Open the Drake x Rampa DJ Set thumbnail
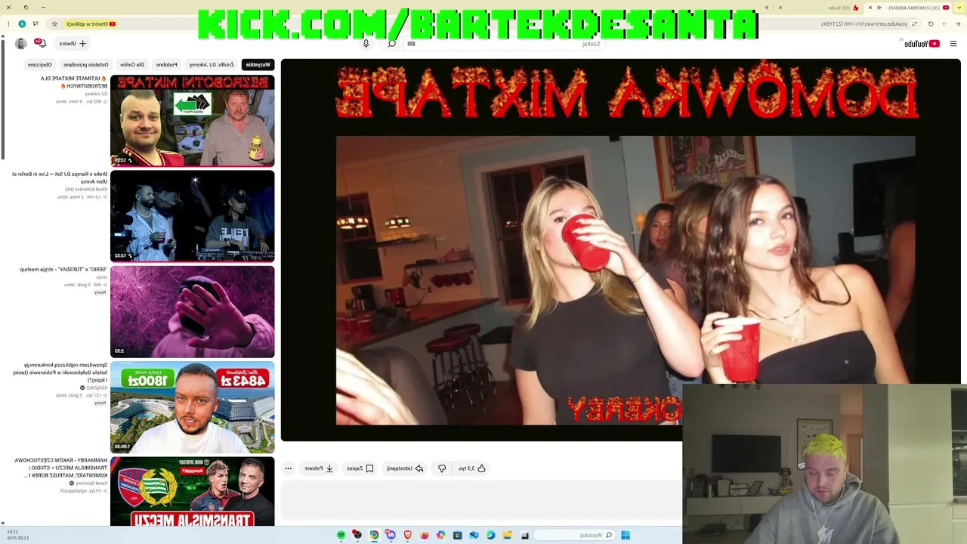The height and width of the screenshot is (544, 967). 193,216
